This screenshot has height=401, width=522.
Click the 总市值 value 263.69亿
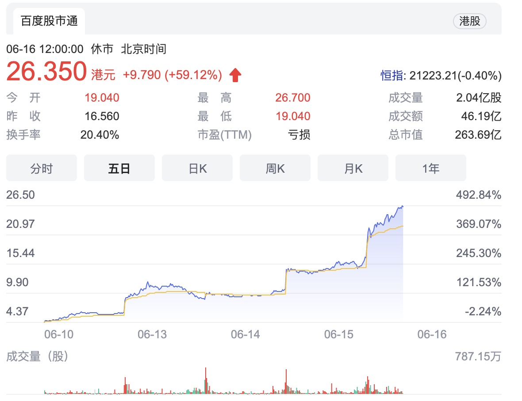tap(478, 135)
